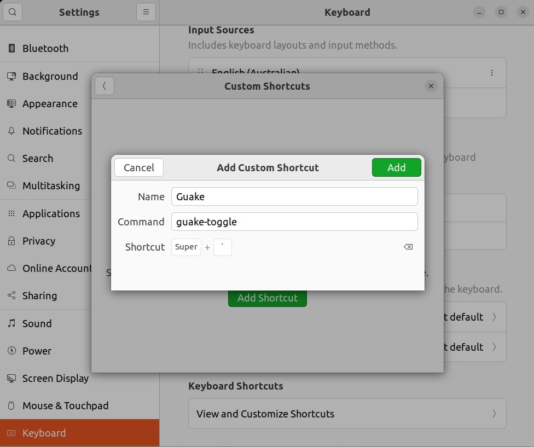This screenshot has width=534, height=447.
Task: Select the Mouse & Touchpad icon
Action: (x=11, y=405)
